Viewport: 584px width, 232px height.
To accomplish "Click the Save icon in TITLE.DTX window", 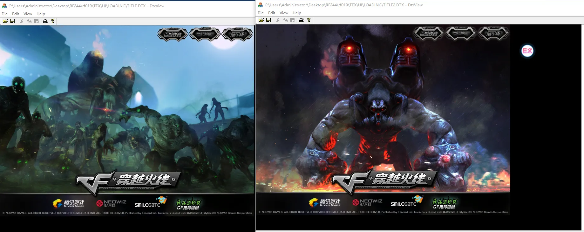I will [x=12, y=21].
